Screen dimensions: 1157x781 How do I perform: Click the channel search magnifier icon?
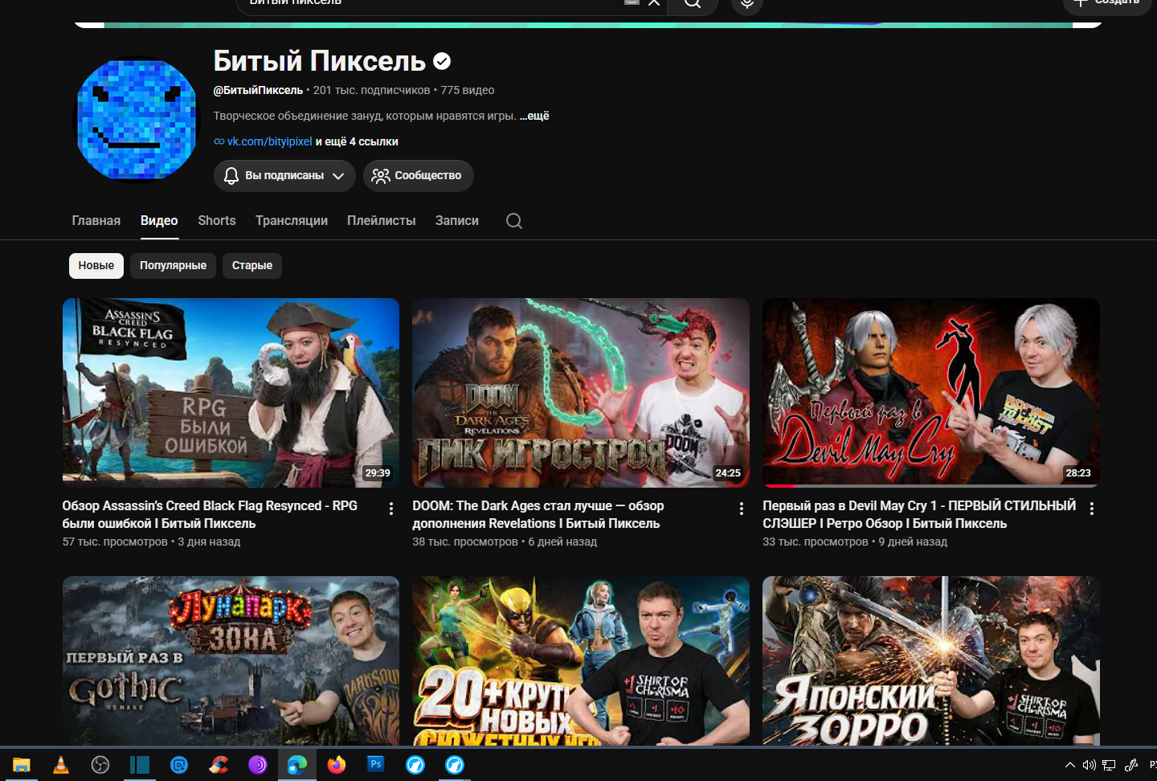coord(514,221)
